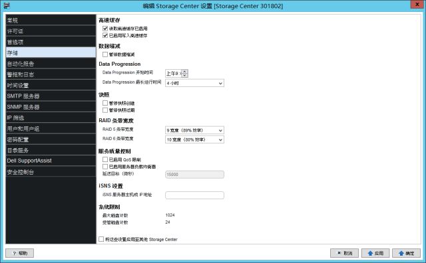426x263 pixels.
Task: Open Data Progression max run time dropdown
Action: click(194, 83)
